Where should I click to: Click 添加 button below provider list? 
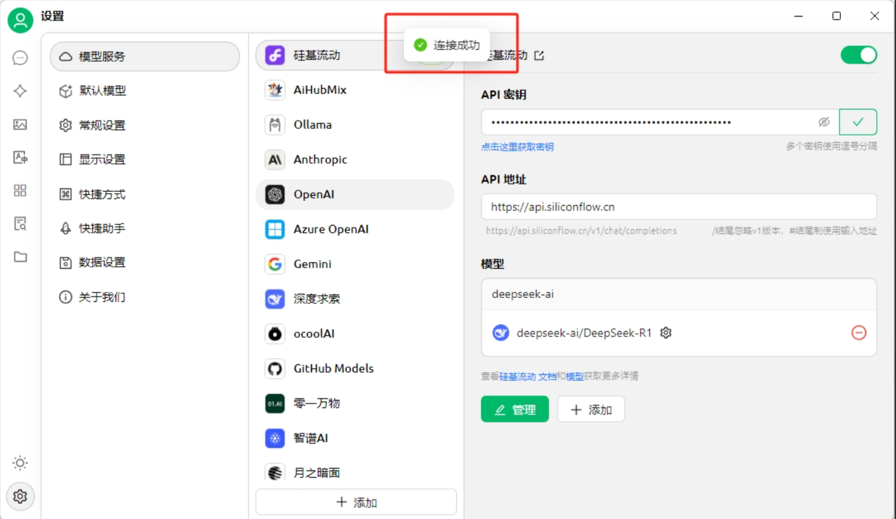pyautogui.click(x=356, y=502)
